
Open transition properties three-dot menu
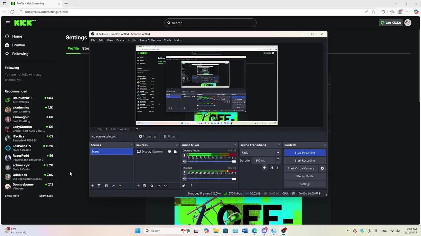point(278,167)
